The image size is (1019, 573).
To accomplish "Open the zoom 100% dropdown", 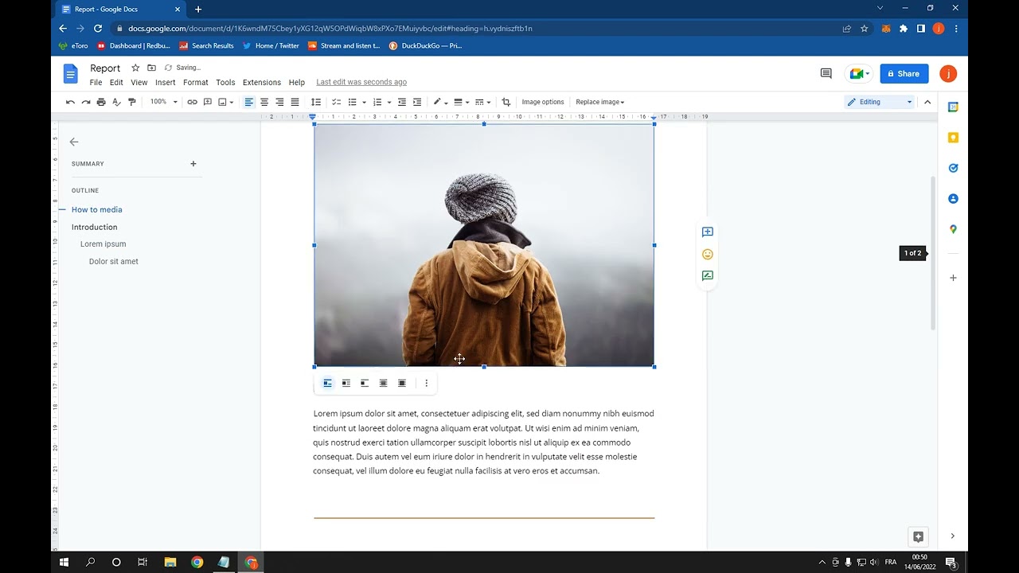I will click(x=164, y=102).
